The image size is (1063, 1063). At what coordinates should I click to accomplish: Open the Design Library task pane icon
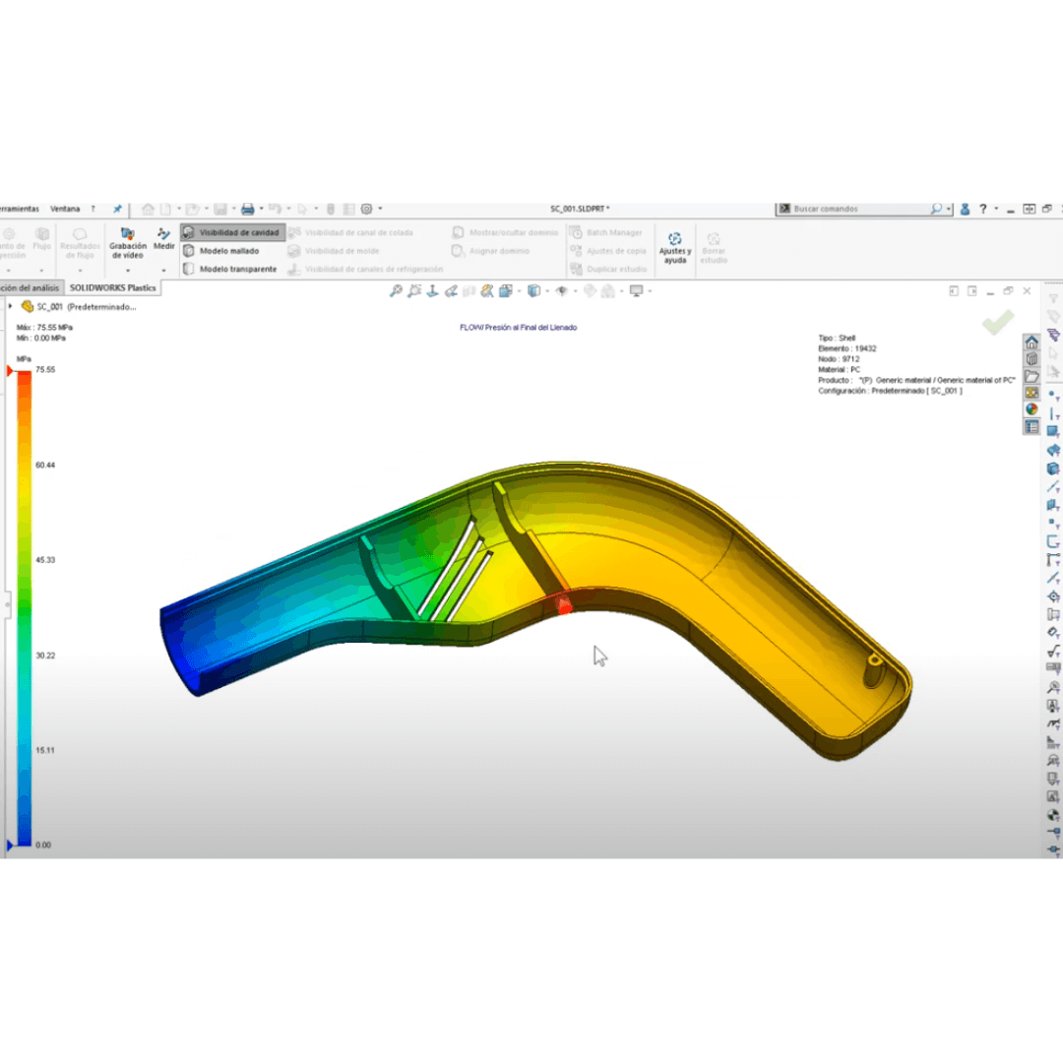click(x=1032, y=359)
